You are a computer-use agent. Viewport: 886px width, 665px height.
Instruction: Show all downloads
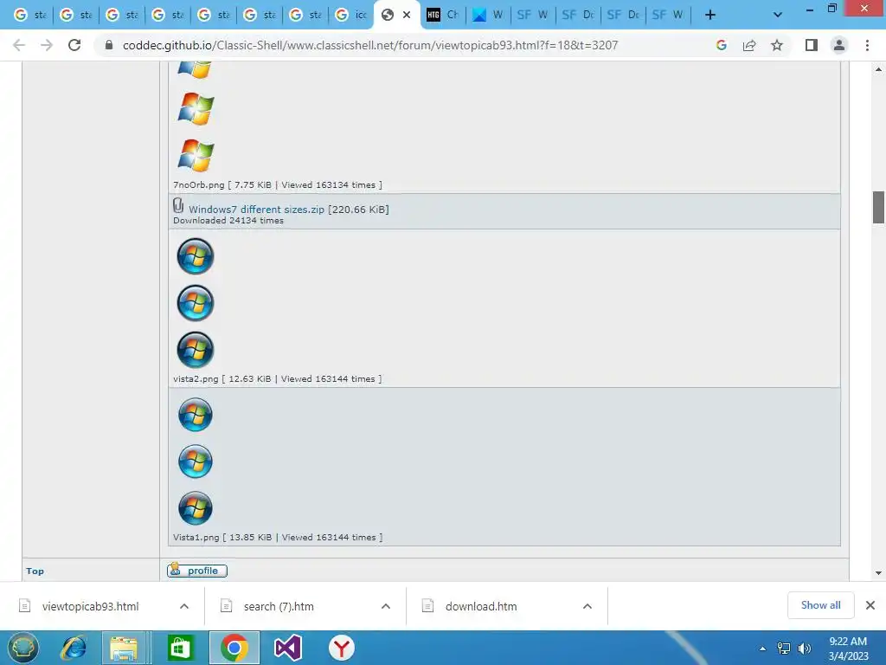(x=820, y=605)
